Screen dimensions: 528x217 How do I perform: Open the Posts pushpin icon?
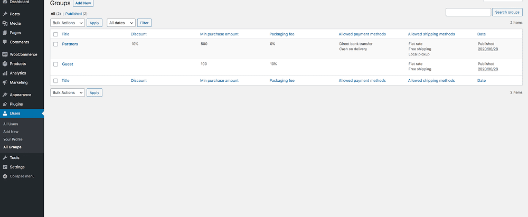click(5, 14)
